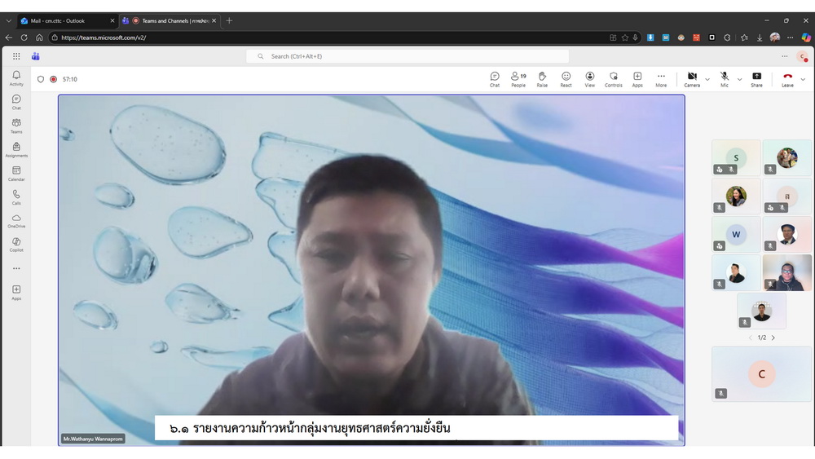
Task: Open the React emoji picker
Action: [566, 79]
